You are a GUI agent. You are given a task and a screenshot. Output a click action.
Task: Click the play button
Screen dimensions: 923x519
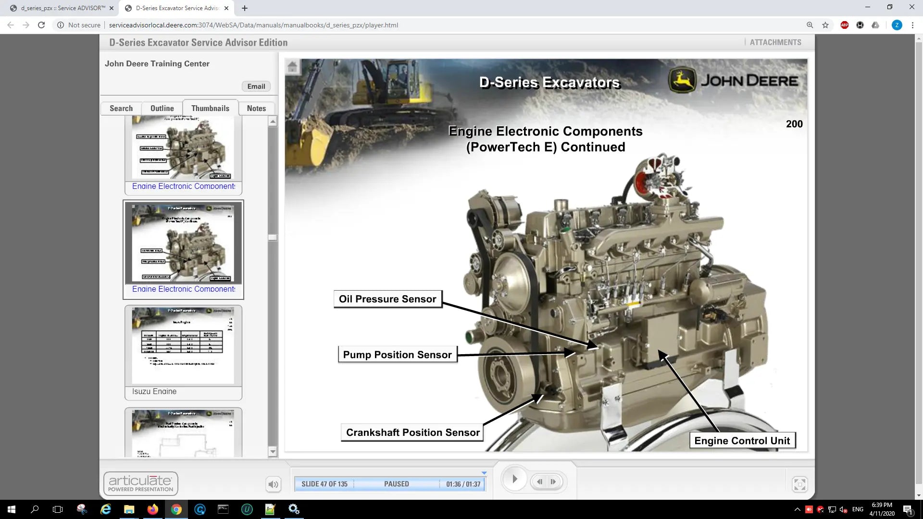pyautogui.click(x=514, y=479)
